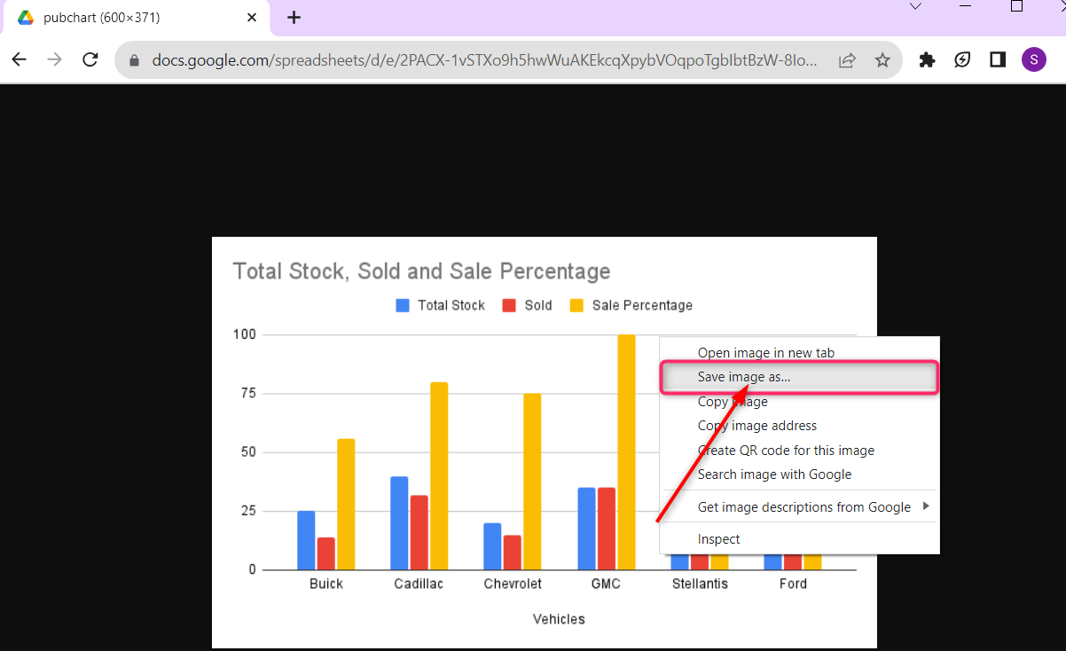Expand the tab search chevron
The height and width of the screenshot is (651, 1066).
coord(916,7)
